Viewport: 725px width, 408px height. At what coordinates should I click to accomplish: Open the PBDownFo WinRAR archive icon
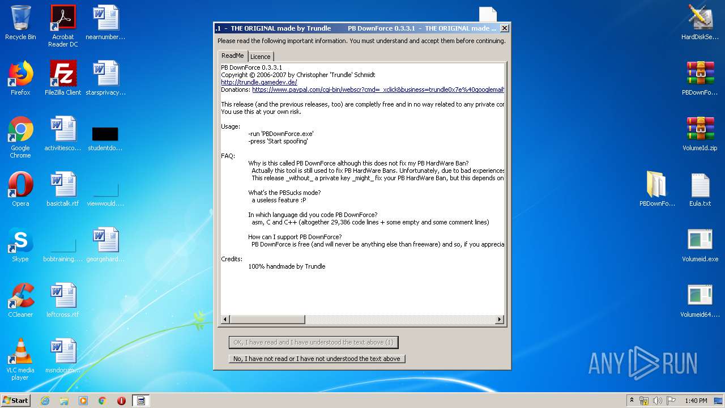(x=700, y=79)
